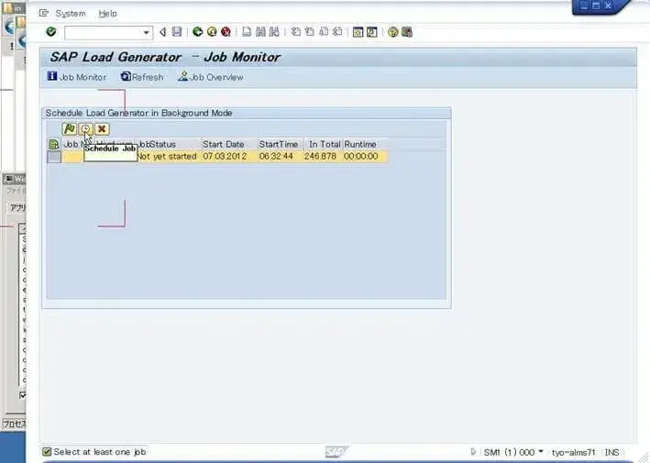Open the System menu
The height and width of the screenshot is (463, 650).
click(x=71, y=13)
